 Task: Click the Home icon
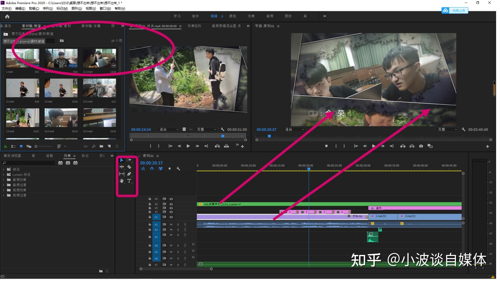7,17
